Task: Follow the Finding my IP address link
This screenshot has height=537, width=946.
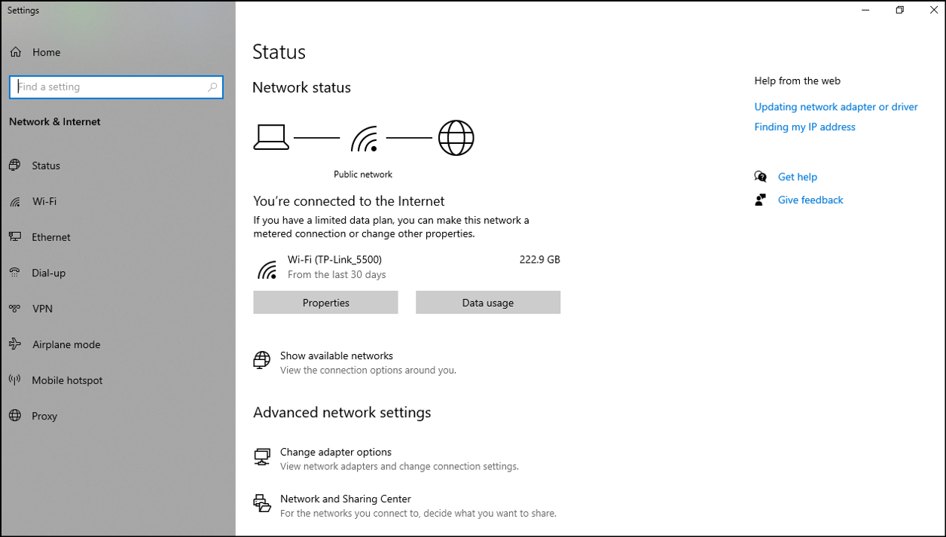Action: click(804, 127)
